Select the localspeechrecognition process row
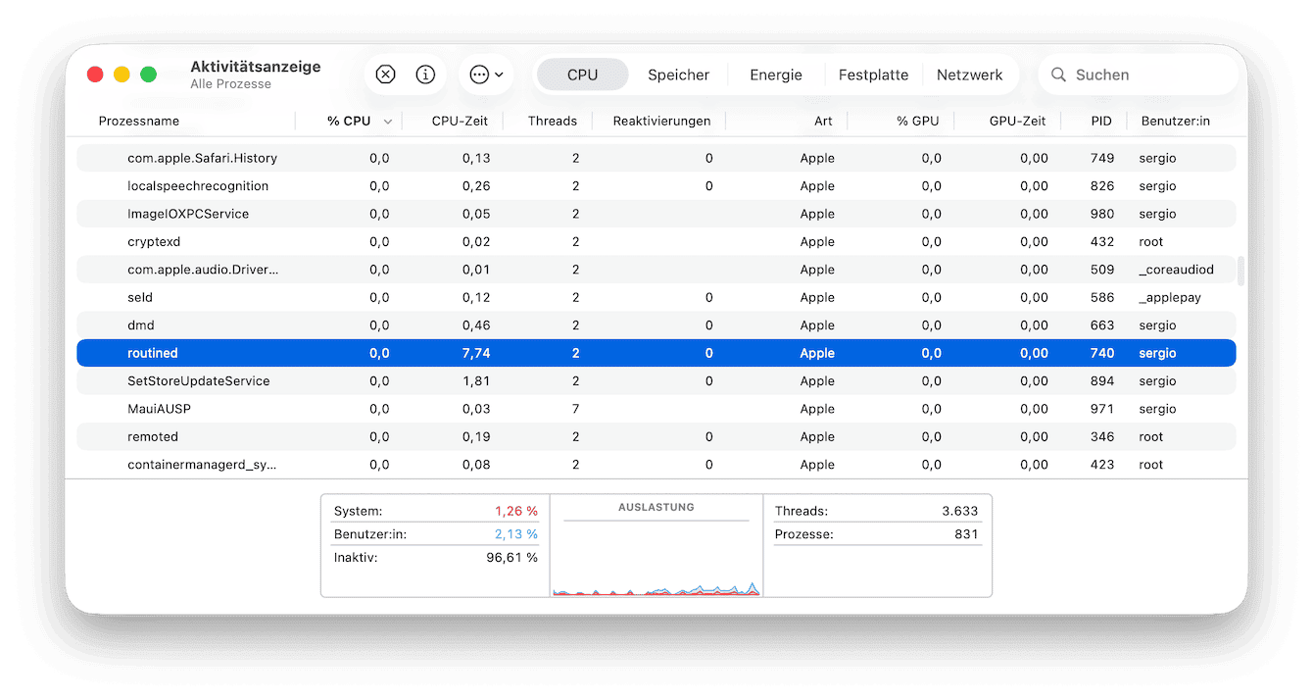The image size is (1313, 700). click(x=198, y=186)
